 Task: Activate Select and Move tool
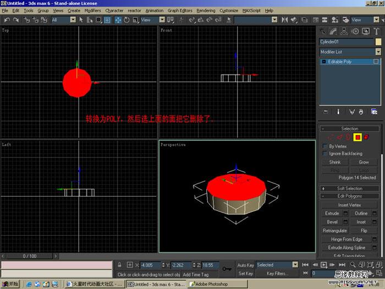[x=118, y=20]
